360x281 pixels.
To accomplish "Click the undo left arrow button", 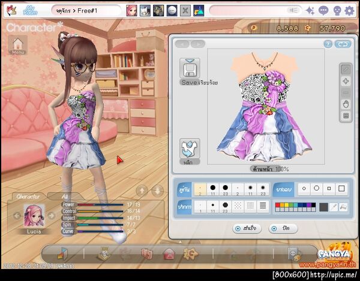I will pyautogui.click(x=182, y=44).
